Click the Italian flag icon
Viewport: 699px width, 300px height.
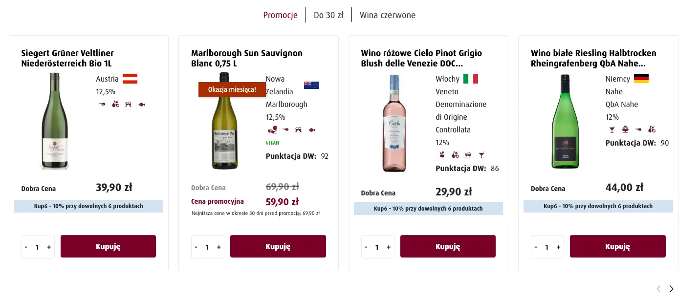coord(471,79)
